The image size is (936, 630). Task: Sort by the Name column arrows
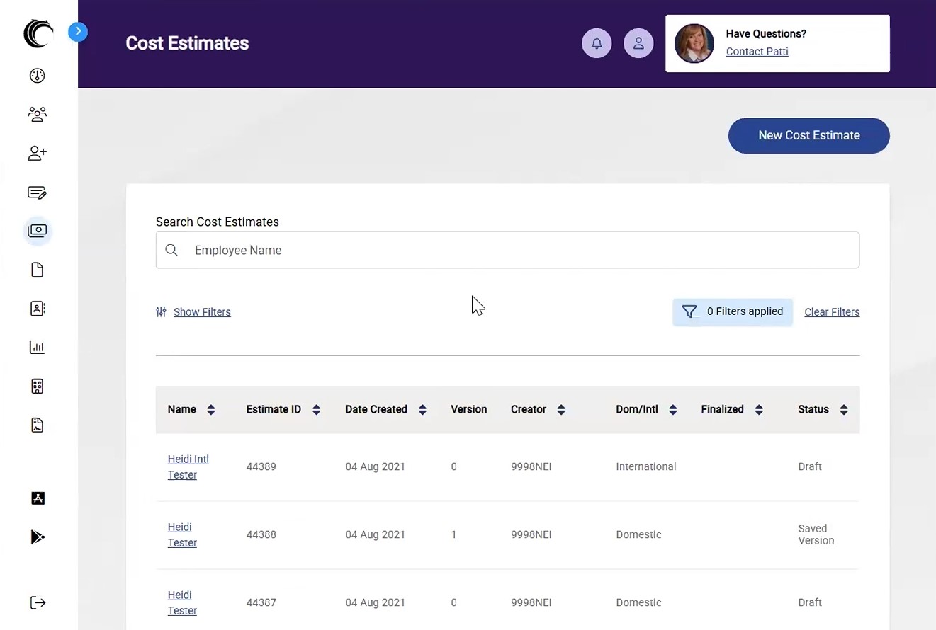(x=210, y=409)
